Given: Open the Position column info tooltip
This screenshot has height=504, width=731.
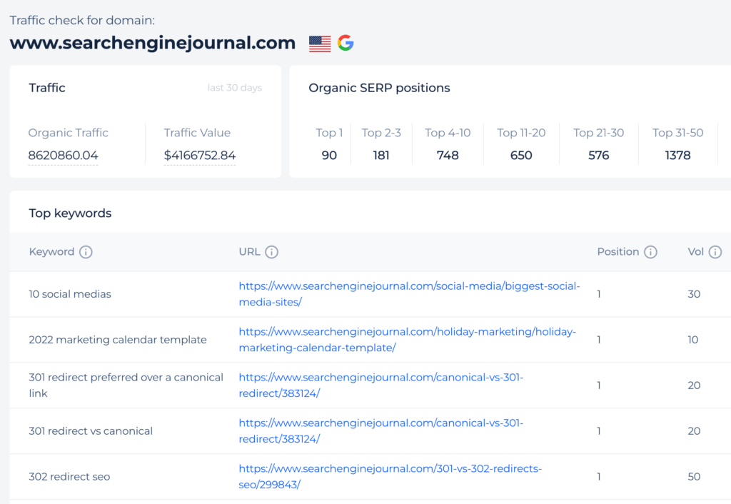Looking at the screenshot, I should click(x=650, y=251).
